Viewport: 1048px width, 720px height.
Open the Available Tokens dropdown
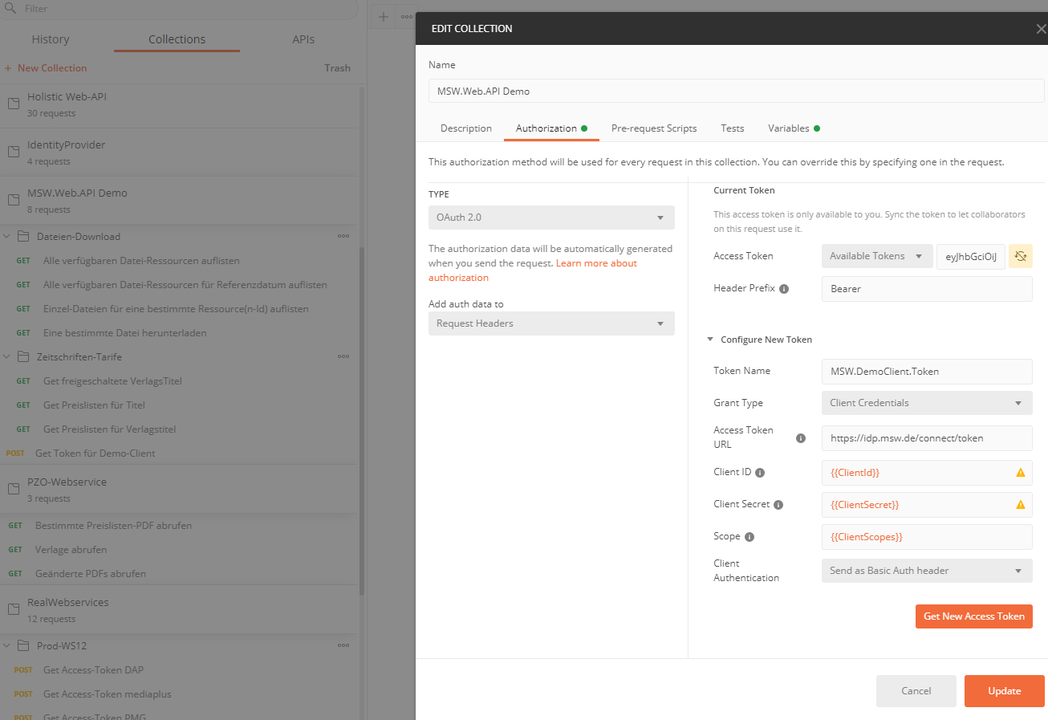876,256
